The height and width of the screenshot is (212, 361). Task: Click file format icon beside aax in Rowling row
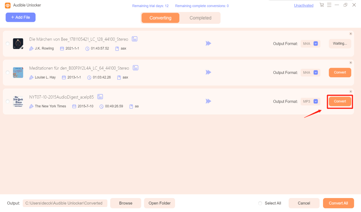pos(117,49)
